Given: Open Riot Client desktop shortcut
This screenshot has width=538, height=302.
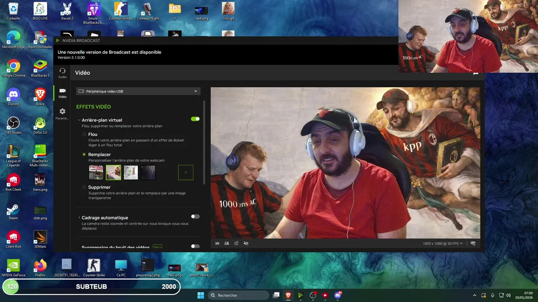Looking at the screenshot, I should (13, 183).
